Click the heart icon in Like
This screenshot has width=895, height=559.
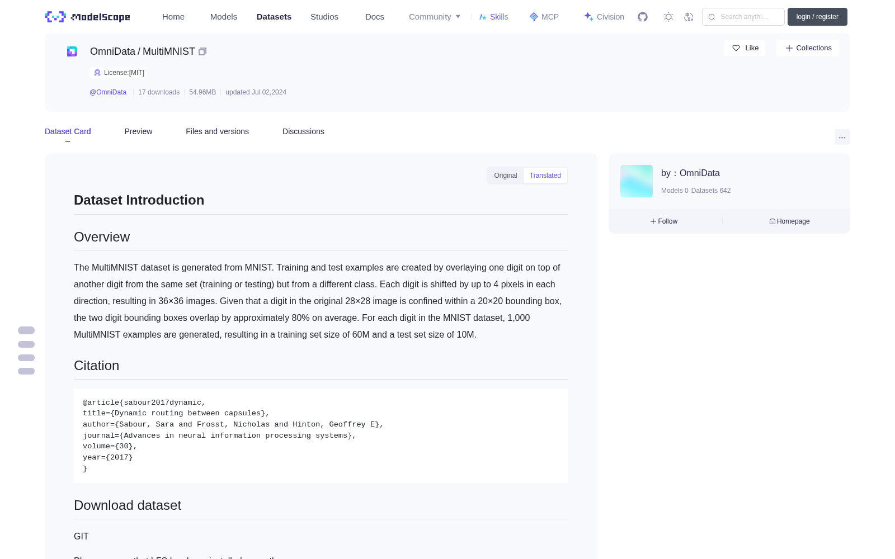[x=736, y=48]
